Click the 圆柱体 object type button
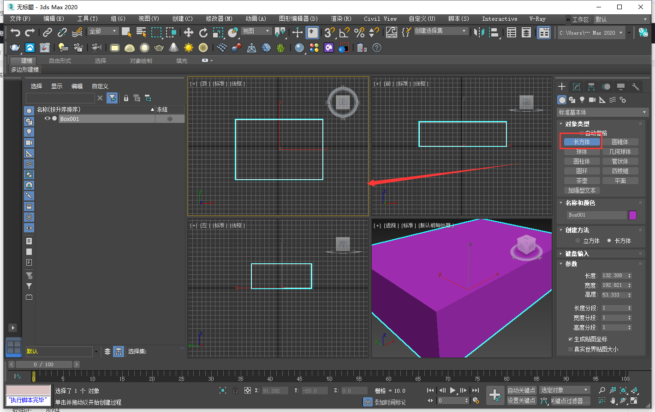The image size is (655, 412). click(582, 161)
